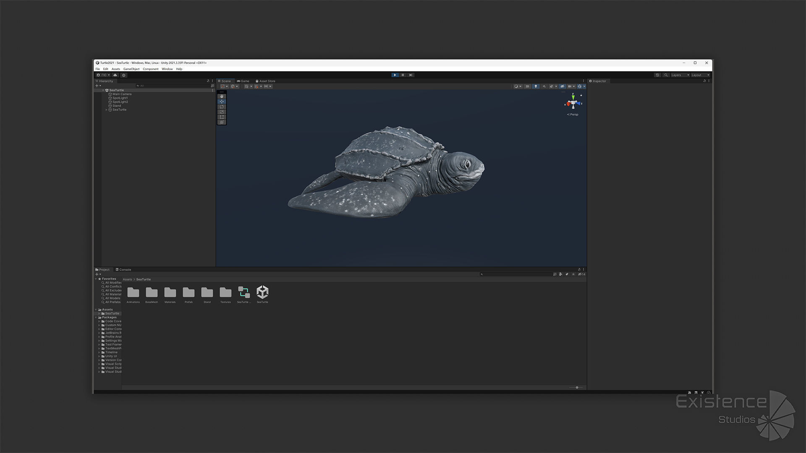806x453 pixels.
Task: Toggle scene visibility hidden-objects eye
Action: click(x=562, y=86)
